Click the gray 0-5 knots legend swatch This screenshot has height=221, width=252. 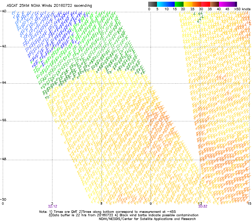[x=153, y=4]
